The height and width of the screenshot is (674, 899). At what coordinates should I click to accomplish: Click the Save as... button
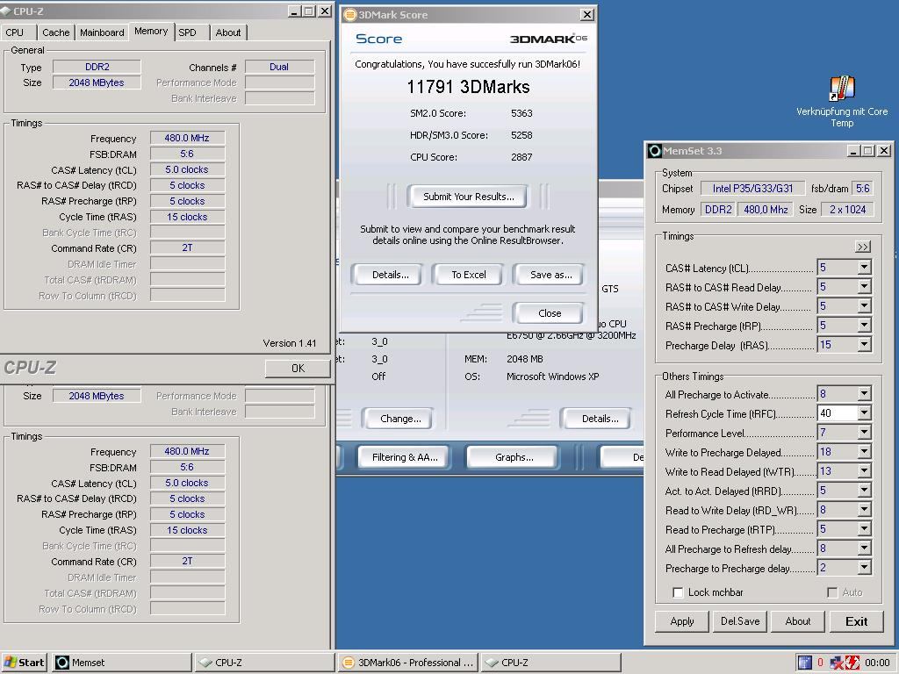tap(550, 275)
